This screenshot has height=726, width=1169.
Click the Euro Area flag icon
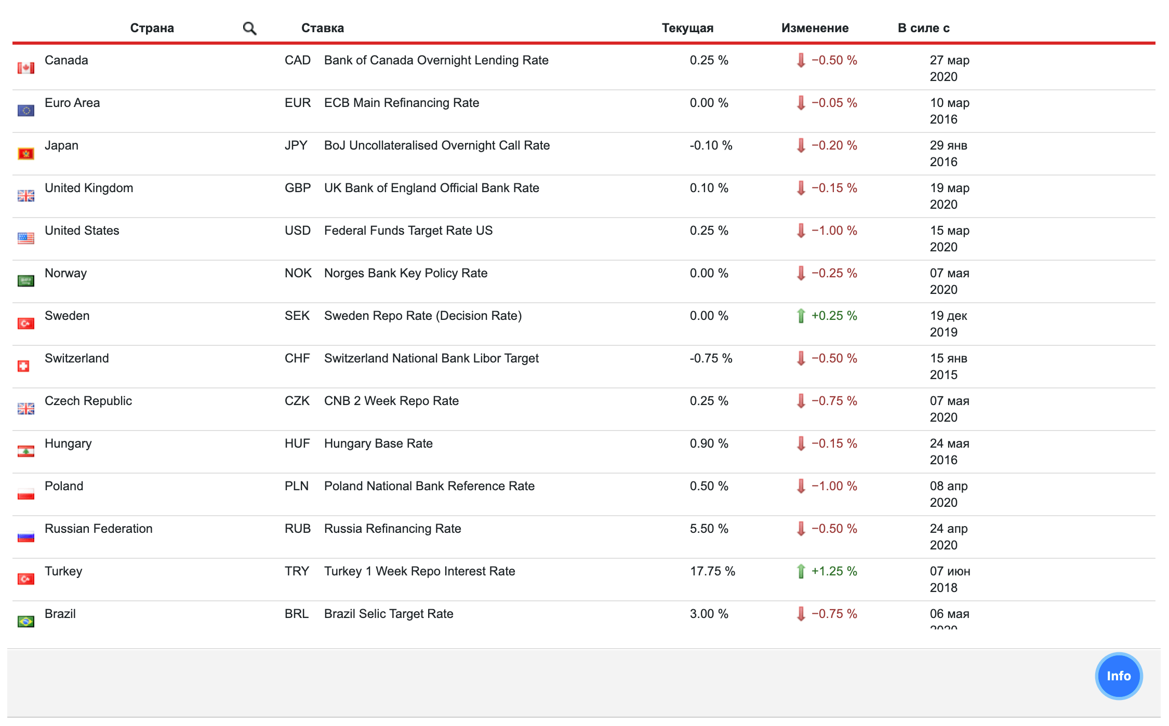point(25,111)
